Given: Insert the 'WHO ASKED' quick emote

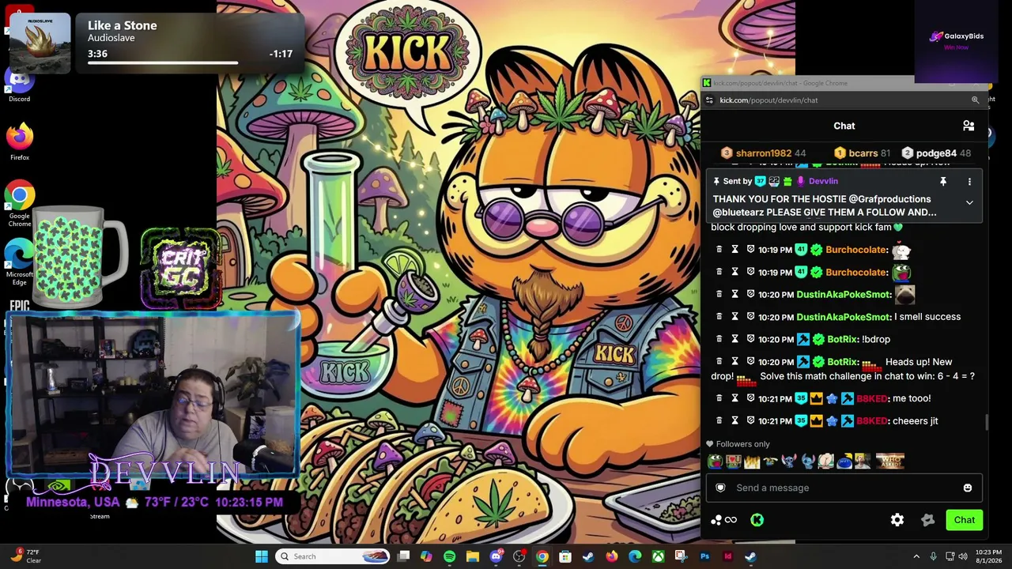Looking at the screenshot, I should pos(890,462).
